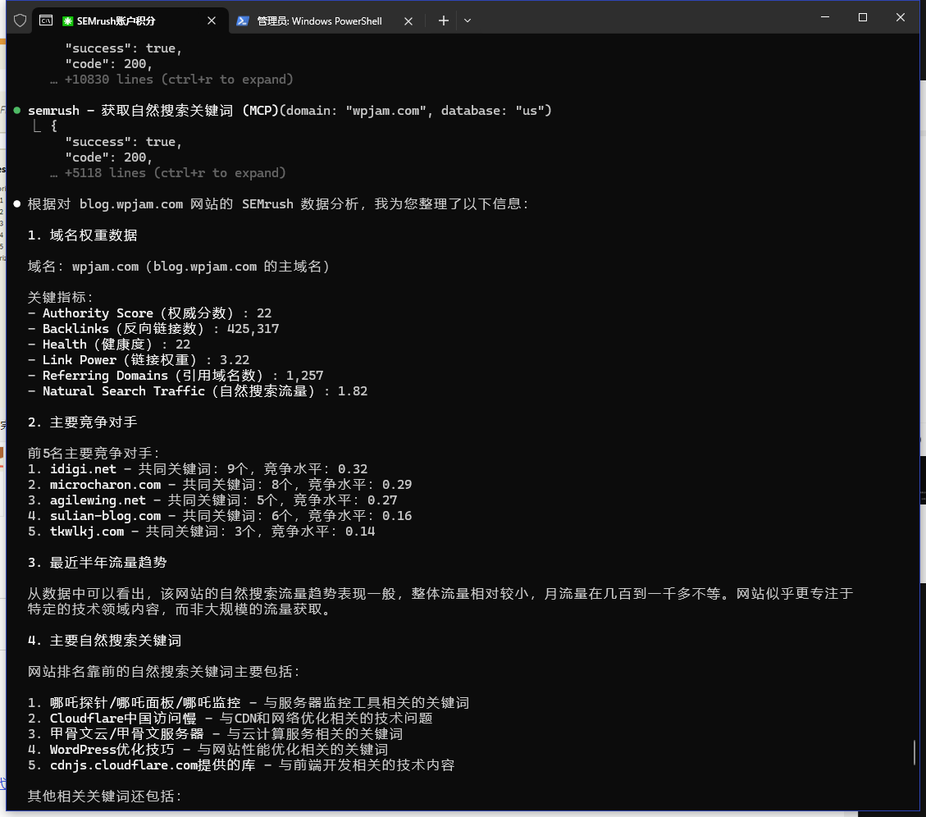The height and width of the screenshot is (817, 926).
Task: Click the '网站排名靠前的自然搜索关键词主要包括:' line
Action: point(163,672)
